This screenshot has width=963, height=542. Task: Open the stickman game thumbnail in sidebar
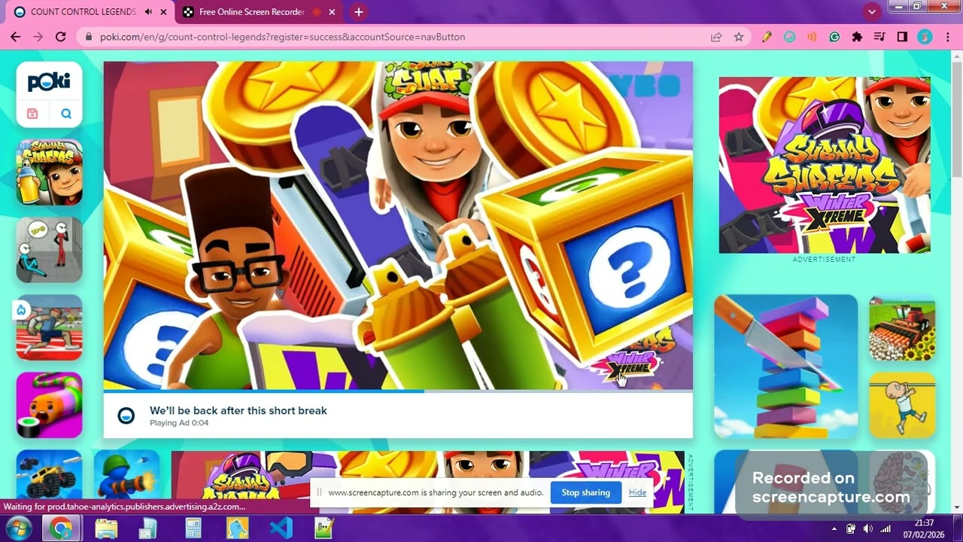[49, 250]
